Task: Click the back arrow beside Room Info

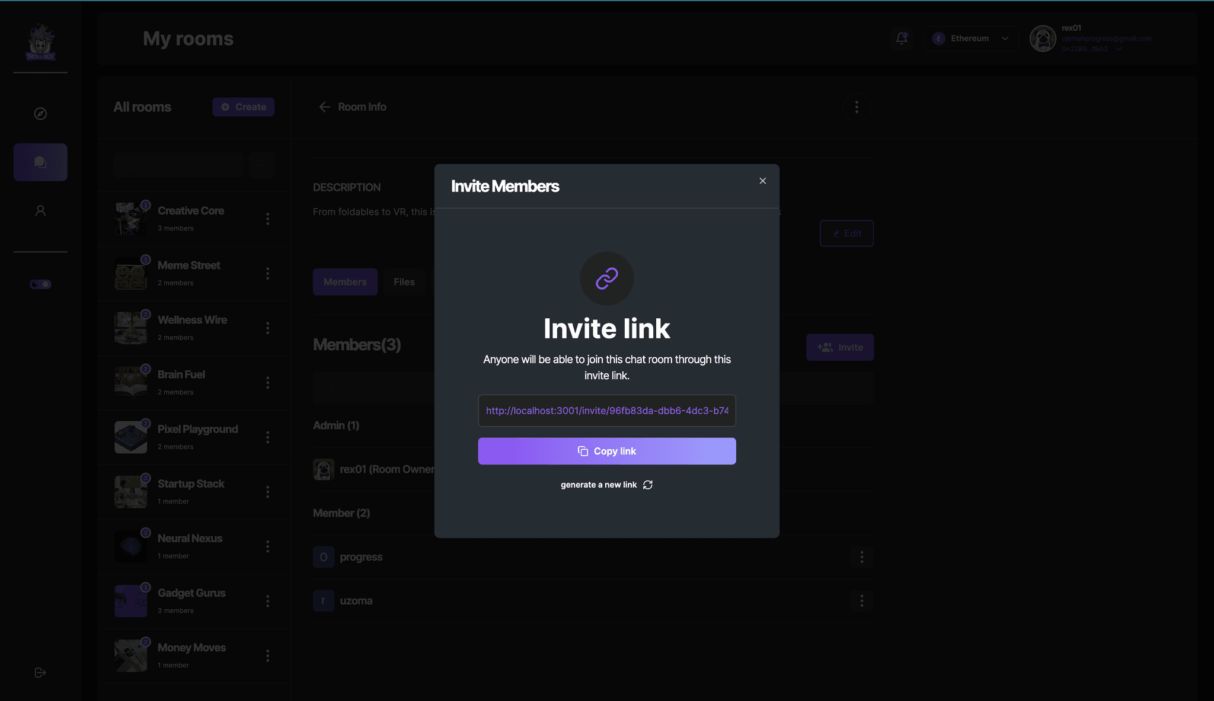Action: (324, 107)
